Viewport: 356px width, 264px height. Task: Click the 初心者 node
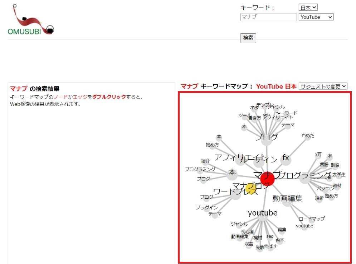coord(247,233)
